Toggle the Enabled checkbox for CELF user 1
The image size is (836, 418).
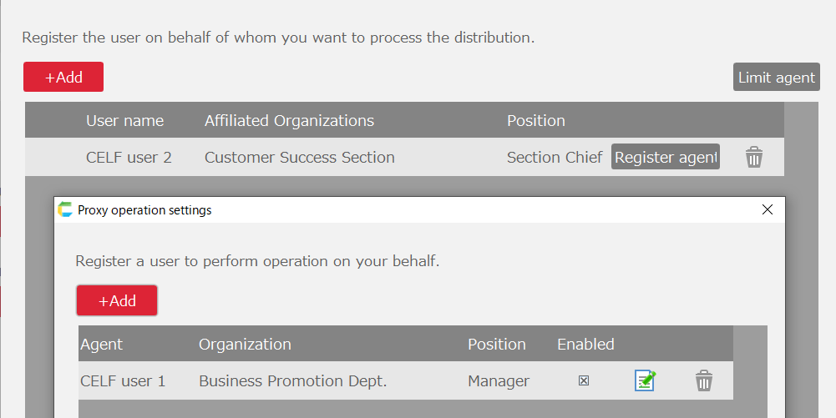(584, 380)
